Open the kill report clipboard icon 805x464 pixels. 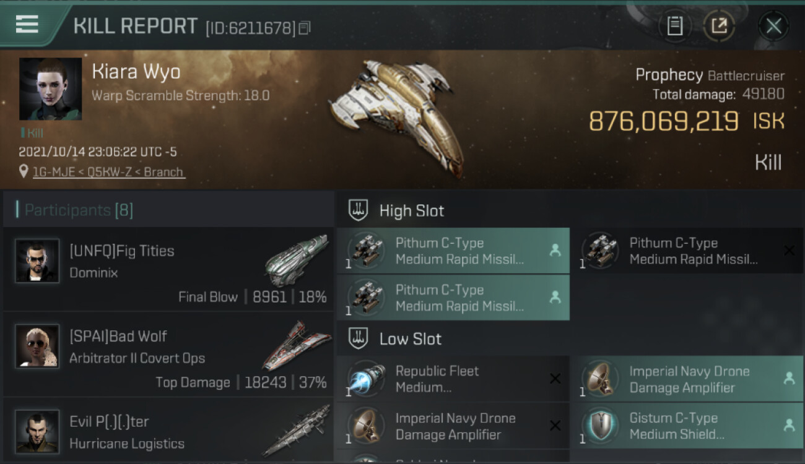click(x=674, y=26)
